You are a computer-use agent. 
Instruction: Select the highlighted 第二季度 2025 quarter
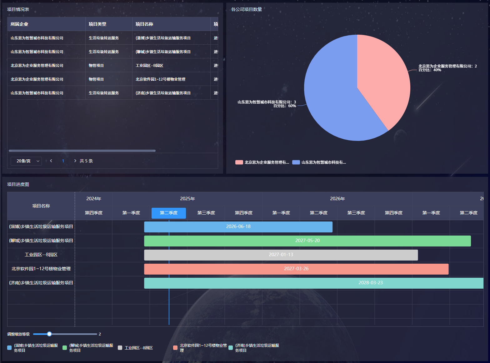point(168,213)
